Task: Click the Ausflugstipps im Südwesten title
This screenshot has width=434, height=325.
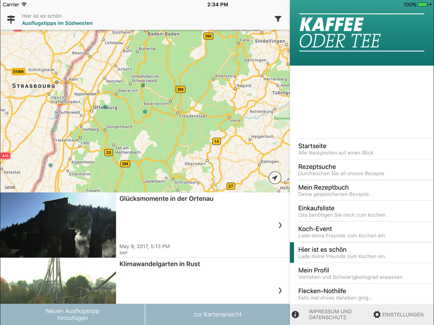Action: click(x=57, y=23)
